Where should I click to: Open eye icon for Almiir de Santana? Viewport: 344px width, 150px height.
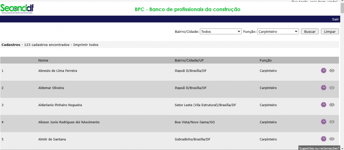[332, 139]
